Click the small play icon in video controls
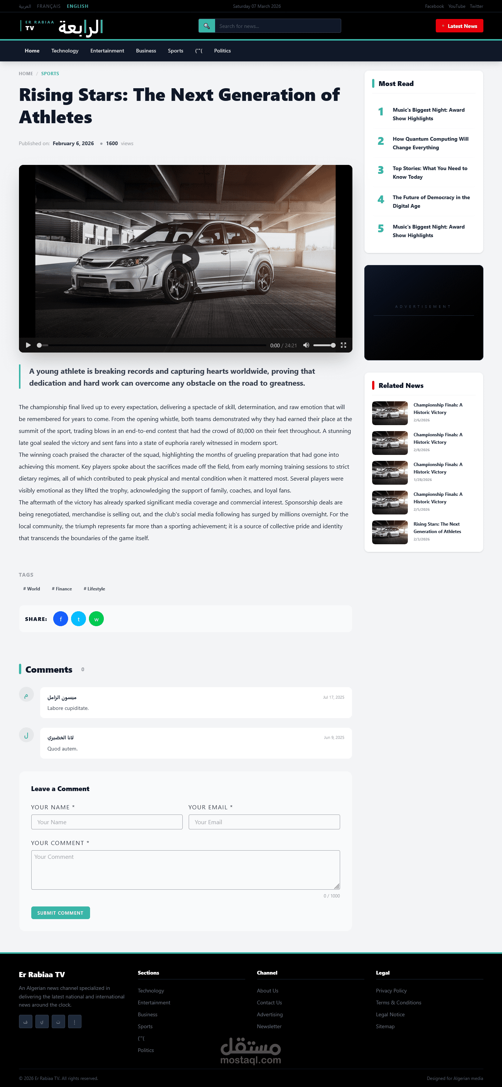The image size is (502, 1087). pos(28,345)
